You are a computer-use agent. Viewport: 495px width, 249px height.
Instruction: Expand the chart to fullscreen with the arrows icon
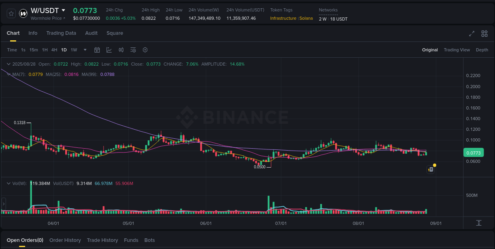pyautogui.click(x=471, y=34)
